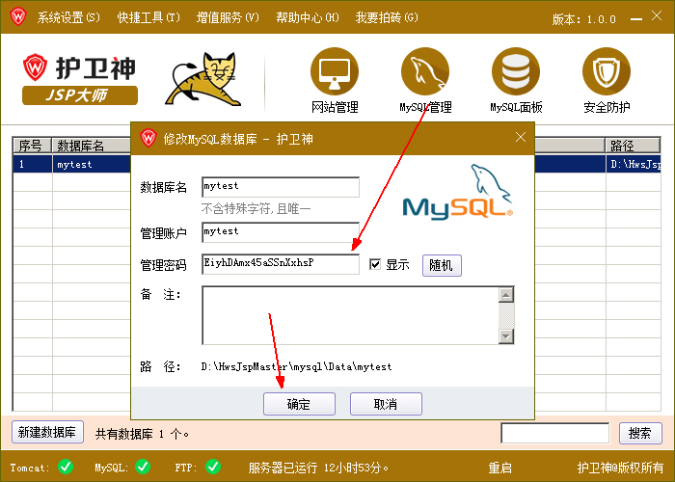The height and width of the screenshot is (482, 675).
Task: Open the 安全防护 shield icon
Action: tap(607, 71)
